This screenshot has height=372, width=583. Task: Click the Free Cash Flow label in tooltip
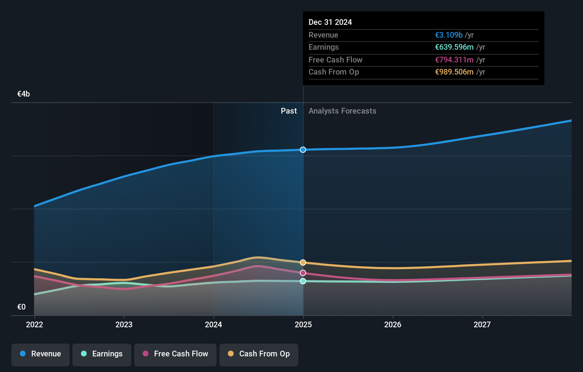(x=336, y=60)
